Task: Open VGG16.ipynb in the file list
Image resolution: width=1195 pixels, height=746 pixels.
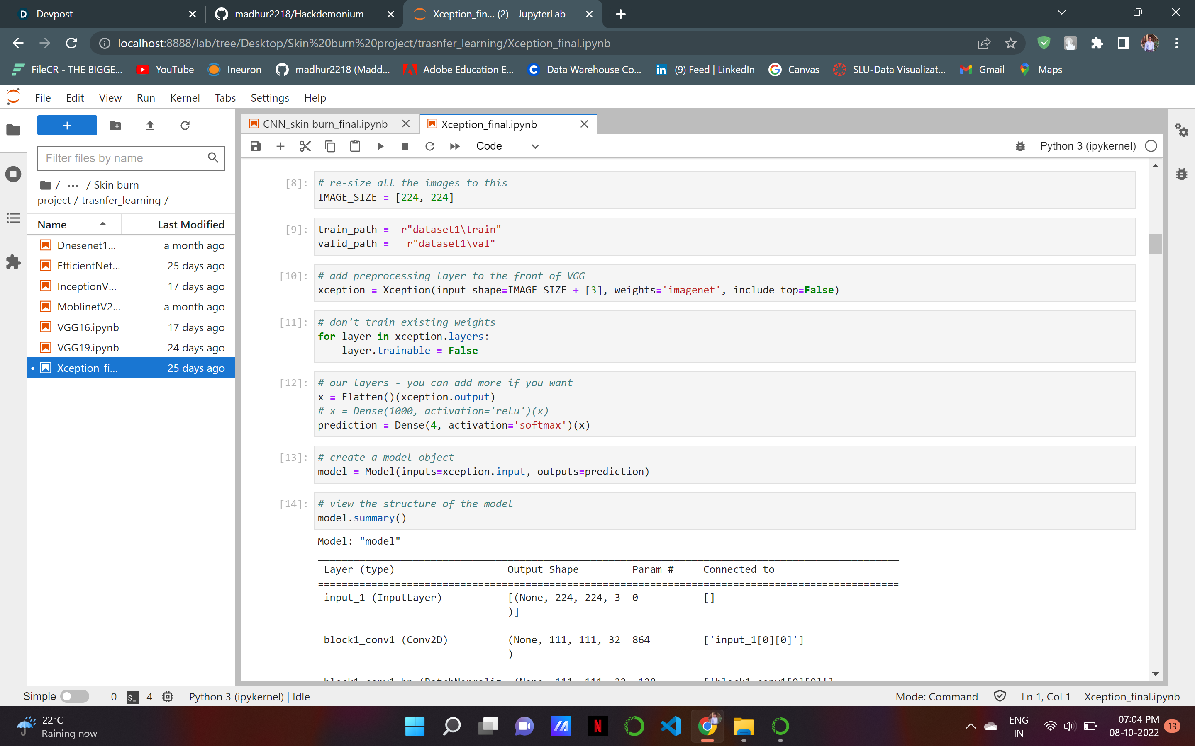Action: [88, 327]
